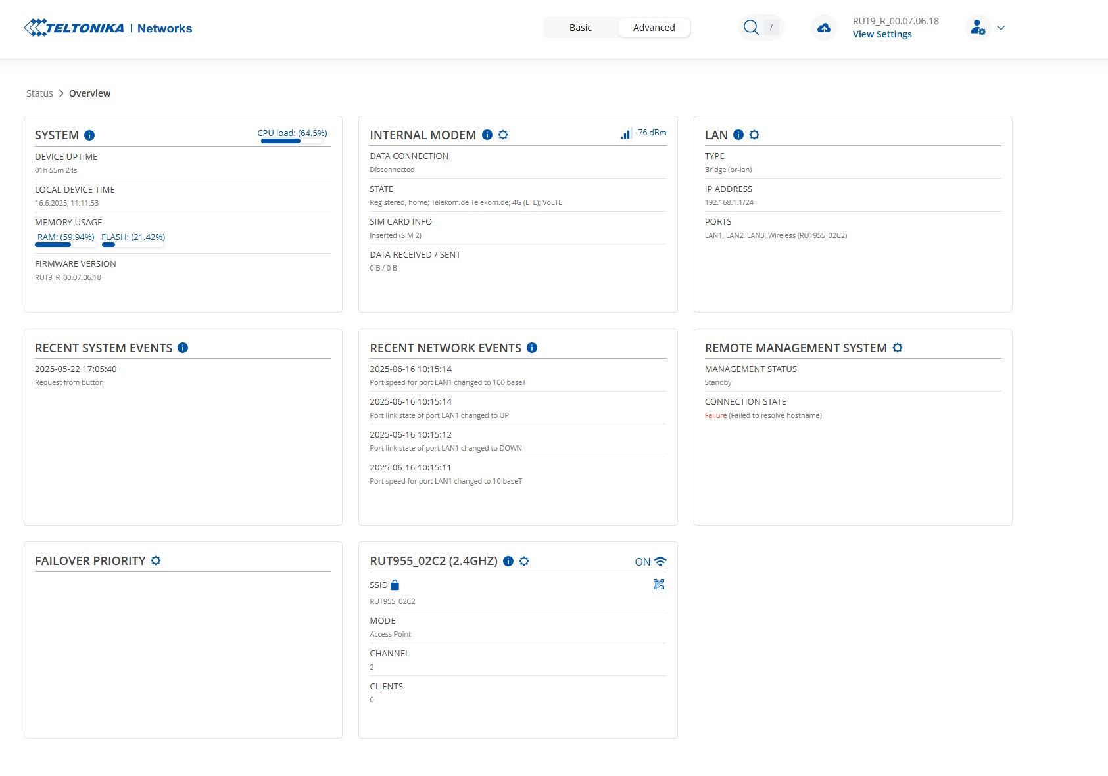Click the RAM usage bar
The width and height of the screenshot is (1108, 776).
[x=66, y=244]
